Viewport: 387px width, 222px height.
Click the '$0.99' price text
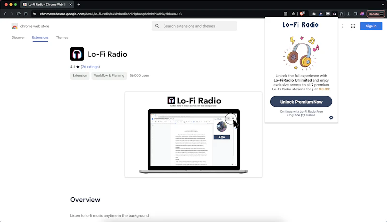[324, 89]
